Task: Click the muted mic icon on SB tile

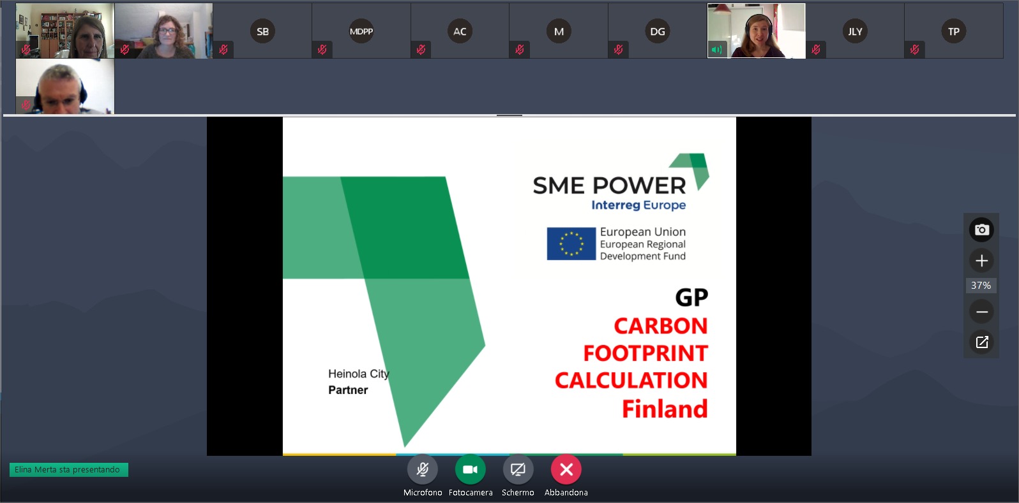Action: pos(223,50)
